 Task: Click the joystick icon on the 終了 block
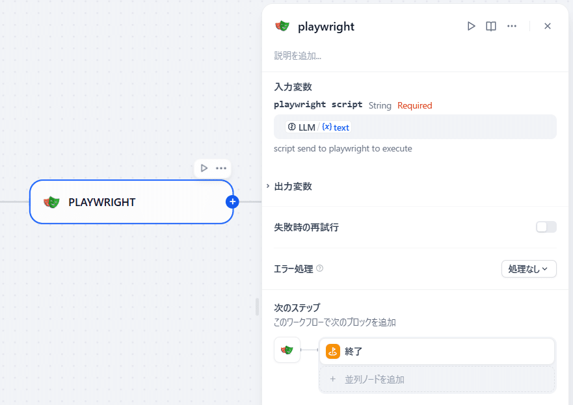pyautogui.click(x=332, y=350)
